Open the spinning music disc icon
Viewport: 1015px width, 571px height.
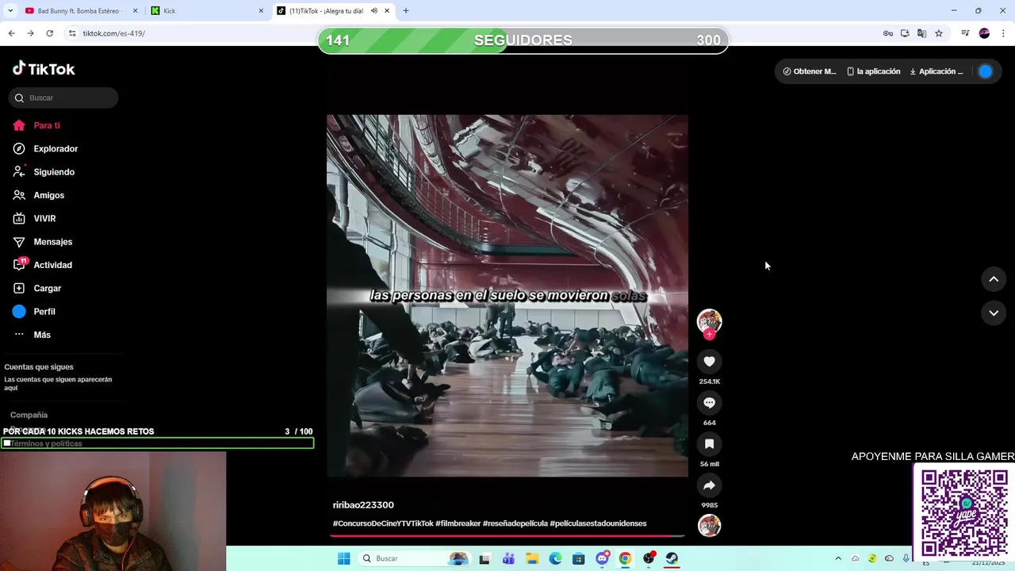coord(709,525)
